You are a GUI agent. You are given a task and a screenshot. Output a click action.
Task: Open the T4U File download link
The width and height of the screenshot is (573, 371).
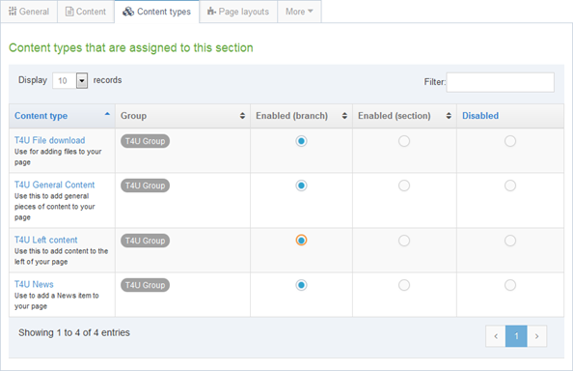(50, 140)
